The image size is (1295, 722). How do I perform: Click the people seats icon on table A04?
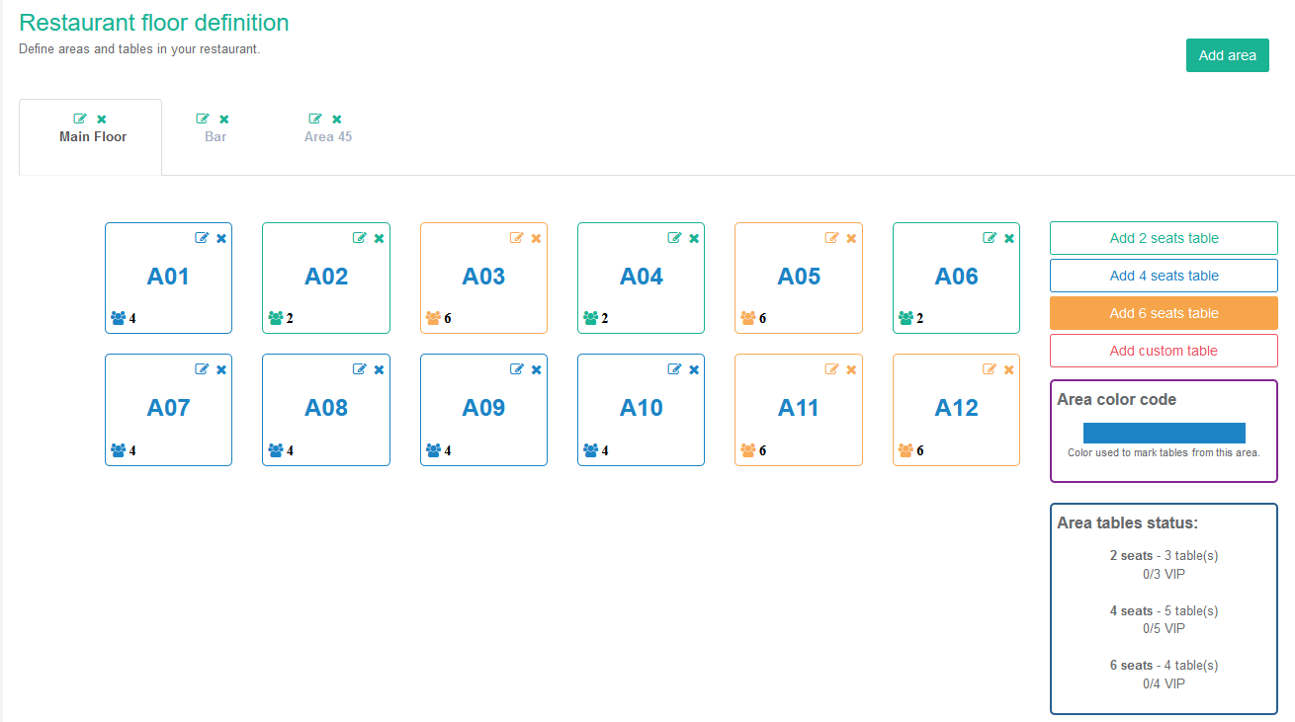[591, 318]
